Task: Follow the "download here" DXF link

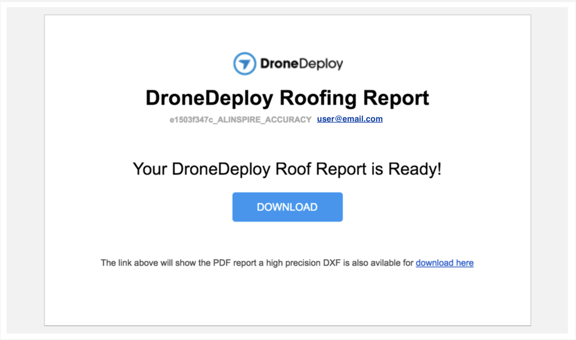Action: pyautogui.click(x=444, y=263)
